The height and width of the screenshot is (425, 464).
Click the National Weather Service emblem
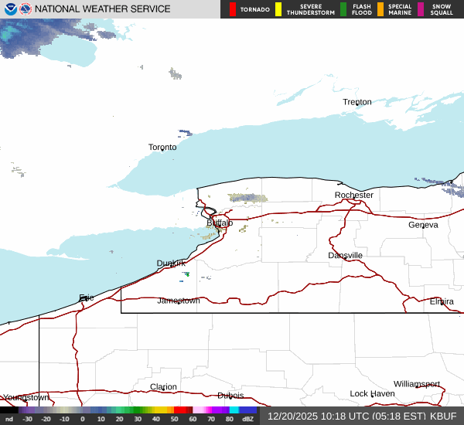26,9
